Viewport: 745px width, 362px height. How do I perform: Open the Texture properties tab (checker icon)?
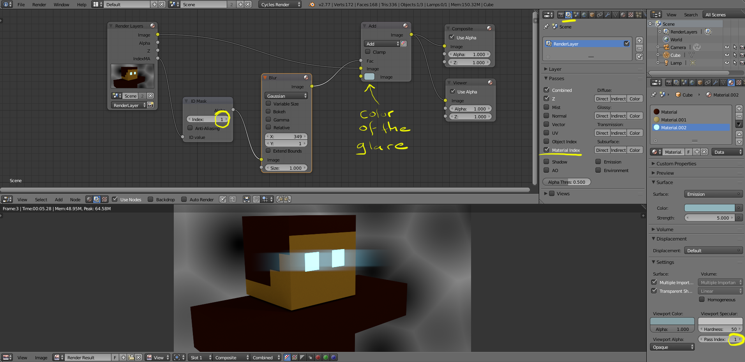pos(631,15)
